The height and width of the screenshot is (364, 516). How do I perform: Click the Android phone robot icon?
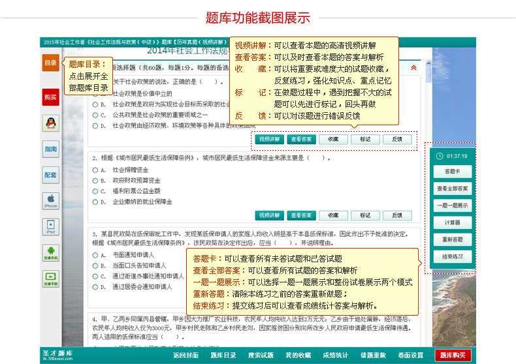click(x=50, y=252)
